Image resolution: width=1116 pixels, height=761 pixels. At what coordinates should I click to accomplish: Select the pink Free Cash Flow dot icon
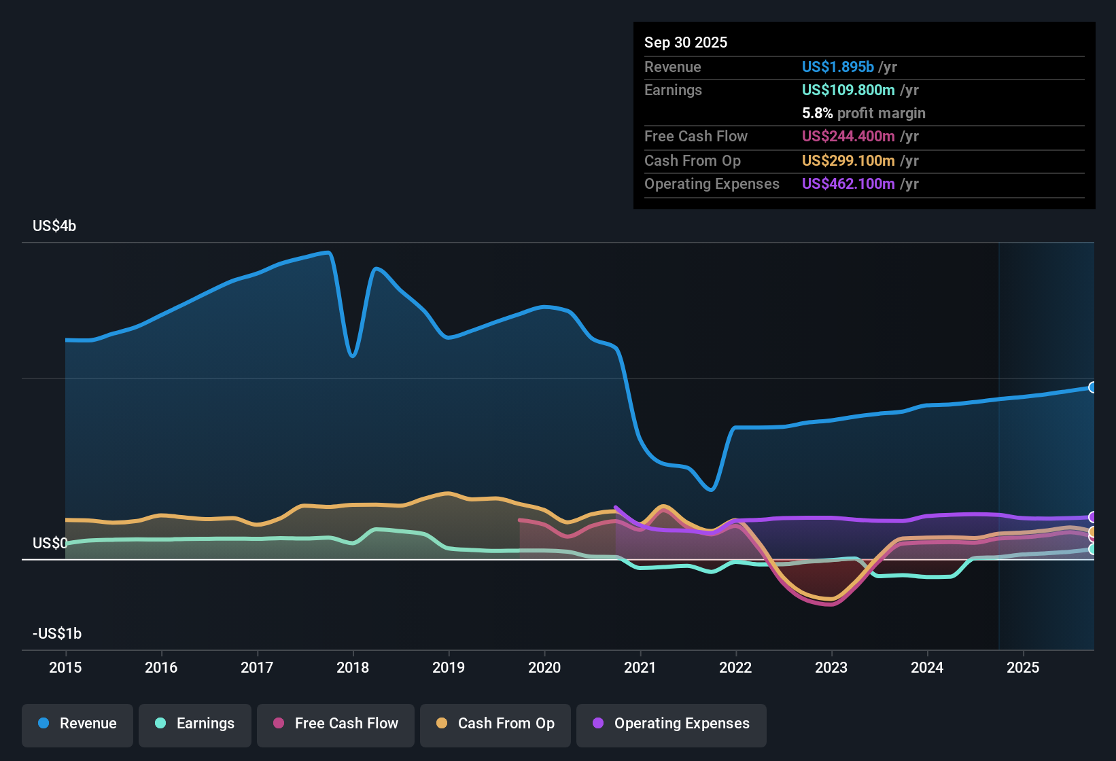point(279,724)
